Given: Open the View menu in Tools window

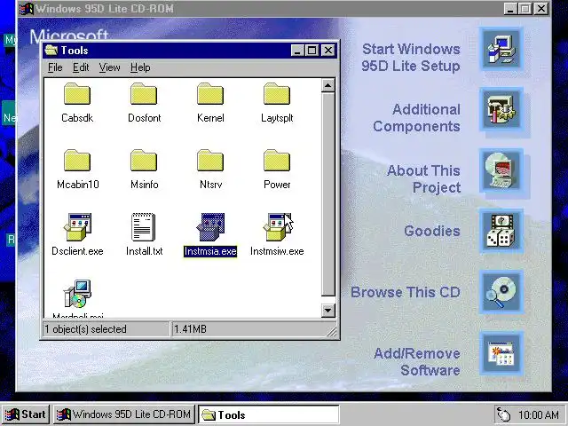Looking at the screenshot, I should pos(109,67).
